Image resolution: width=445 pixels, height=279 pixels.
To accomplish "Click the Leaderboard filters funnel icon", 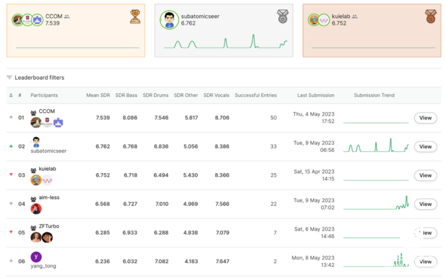I will point(9,77).
